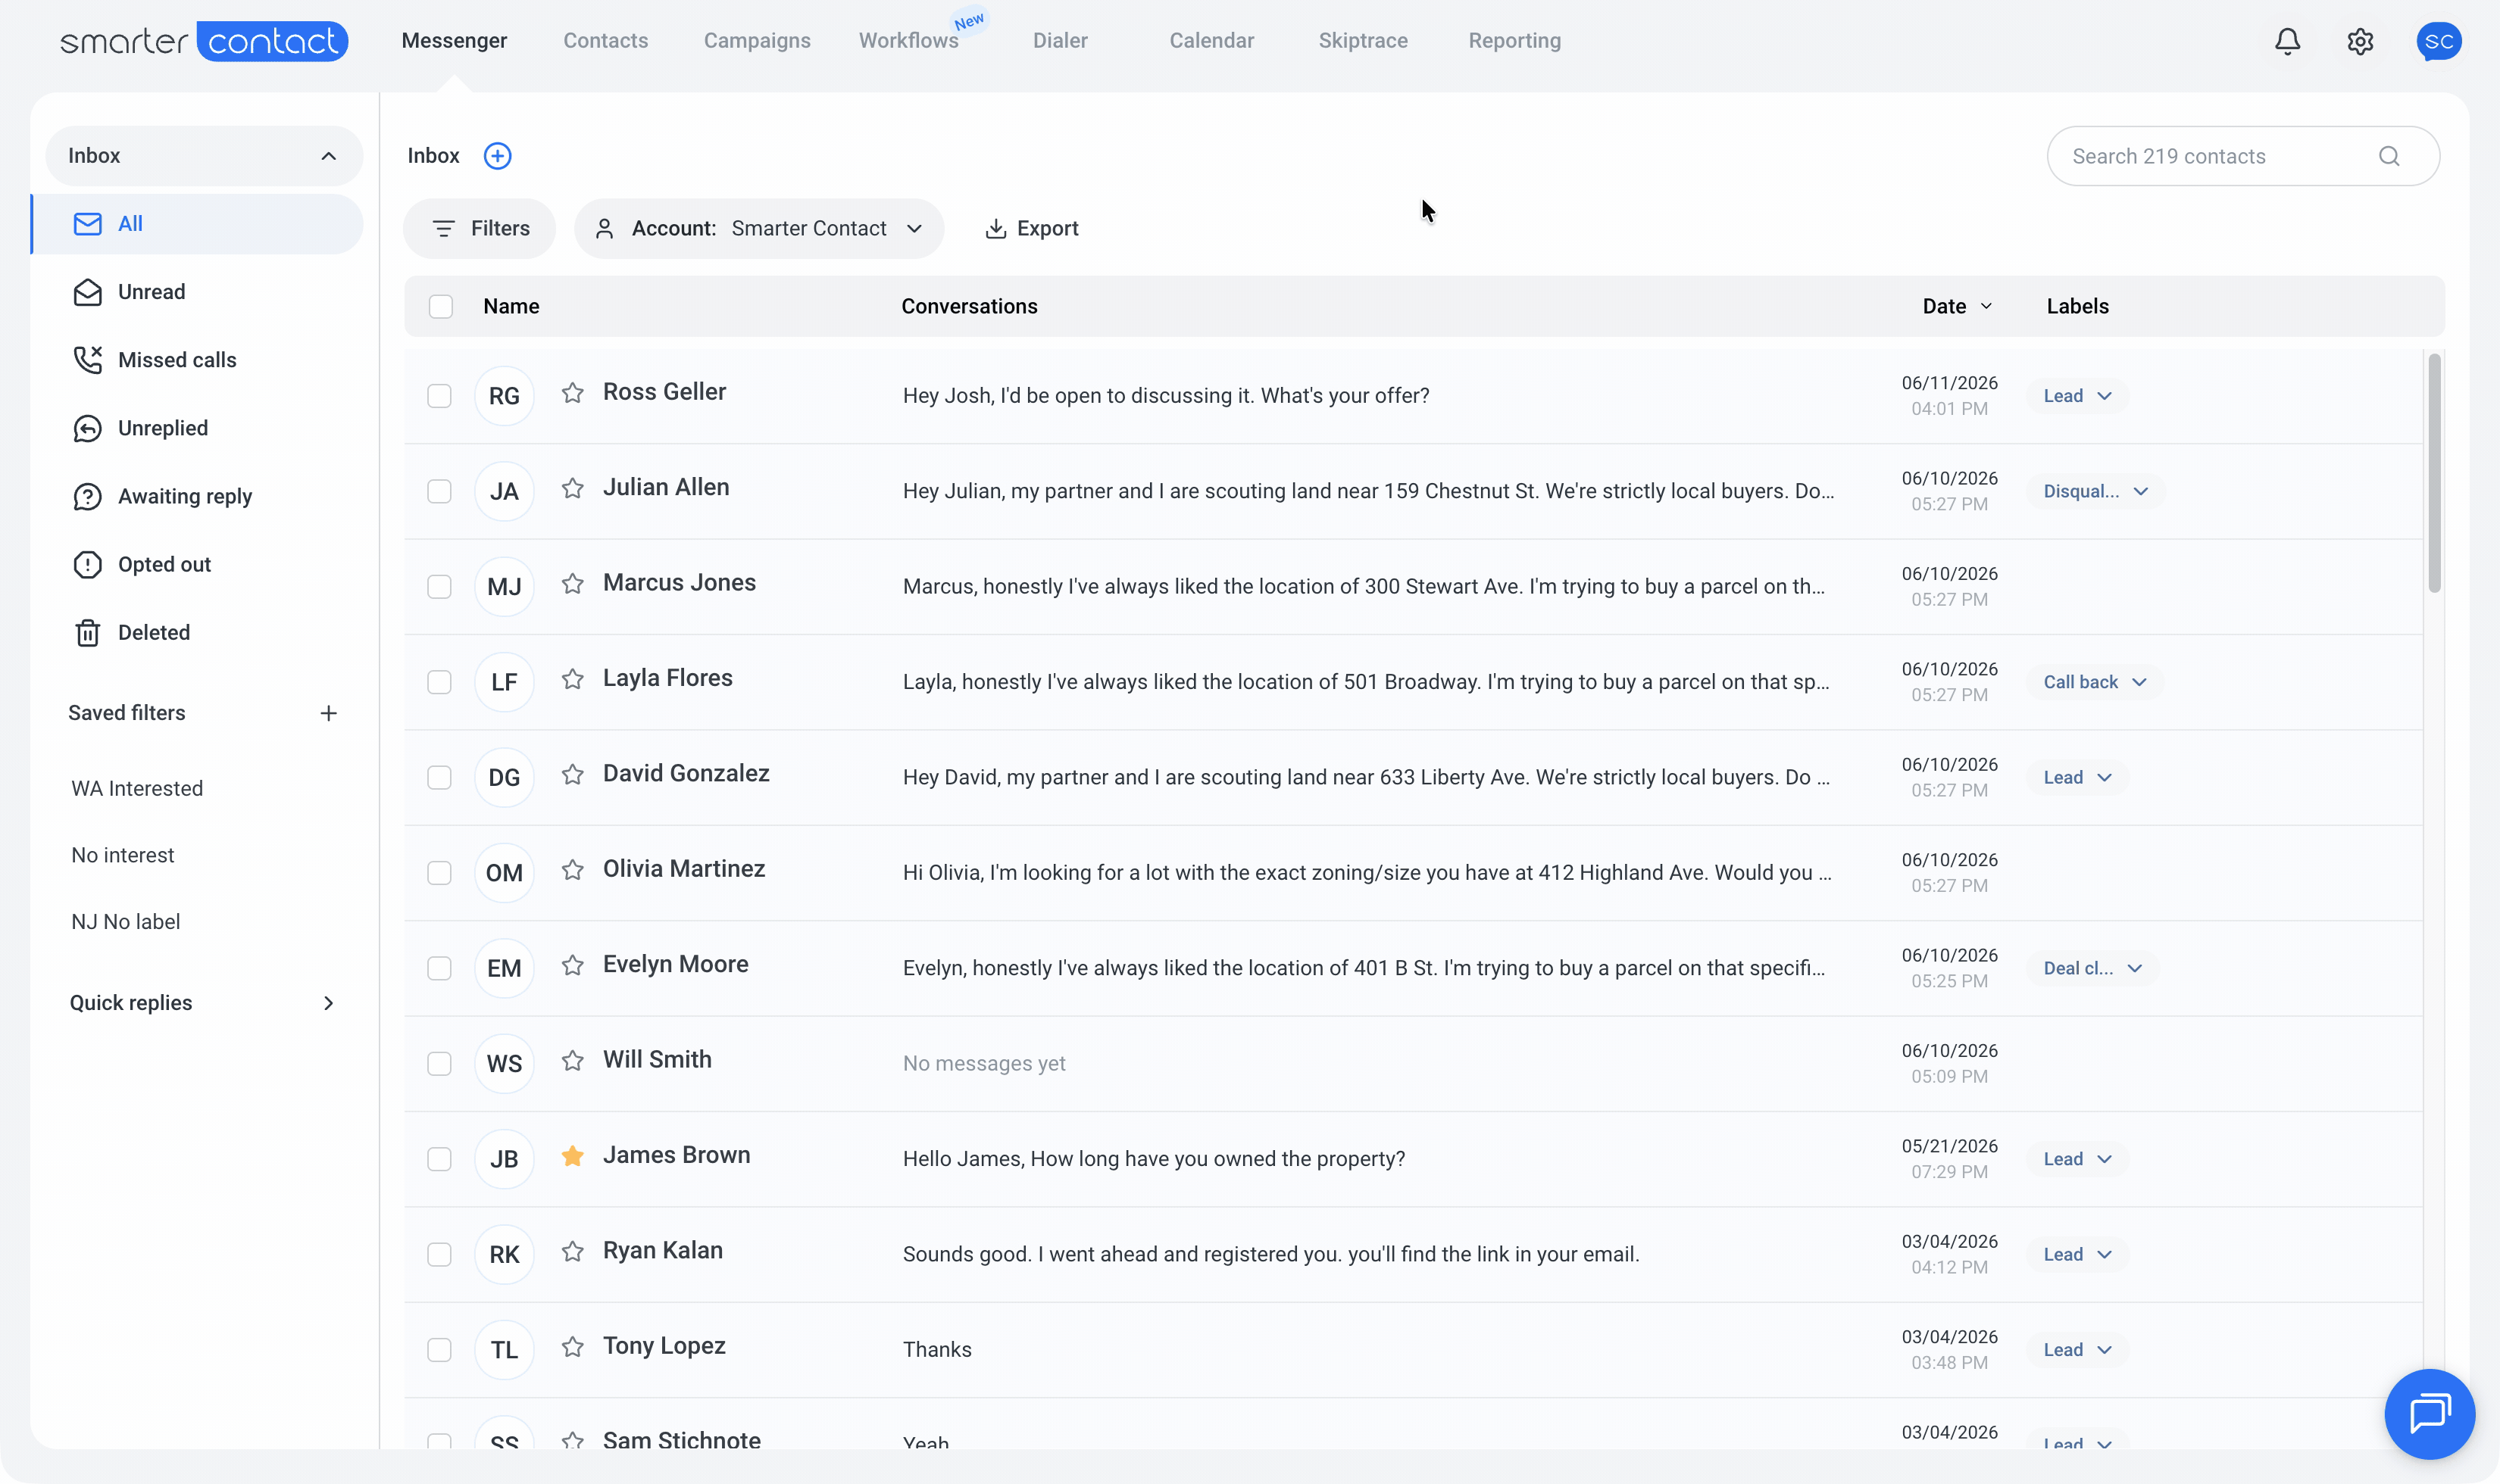Viewport: 2500px width, 1484px height.
Task: Click the plus icon next to Inbox
Action: click(x=497, y=156)
